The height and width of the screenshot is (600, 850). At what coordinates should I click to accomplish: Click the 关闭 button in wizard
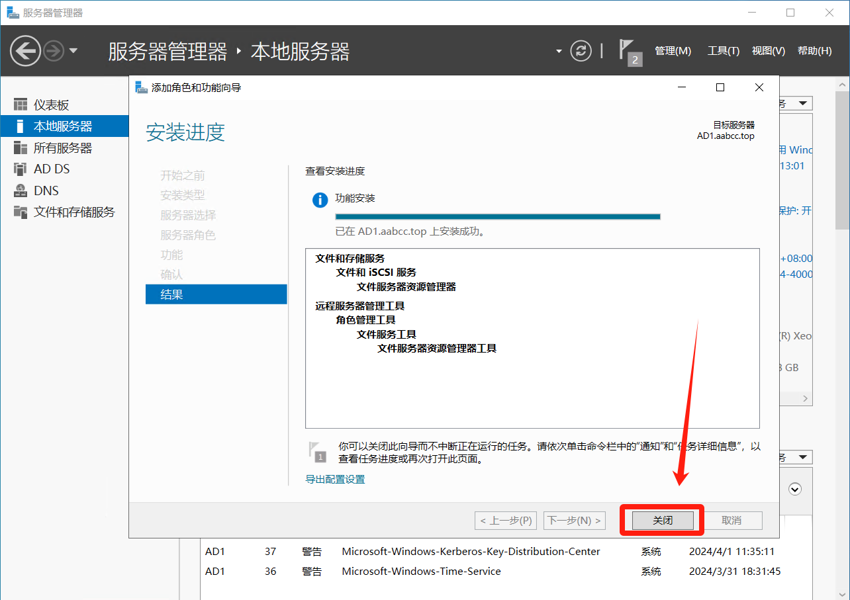(663, 521)
